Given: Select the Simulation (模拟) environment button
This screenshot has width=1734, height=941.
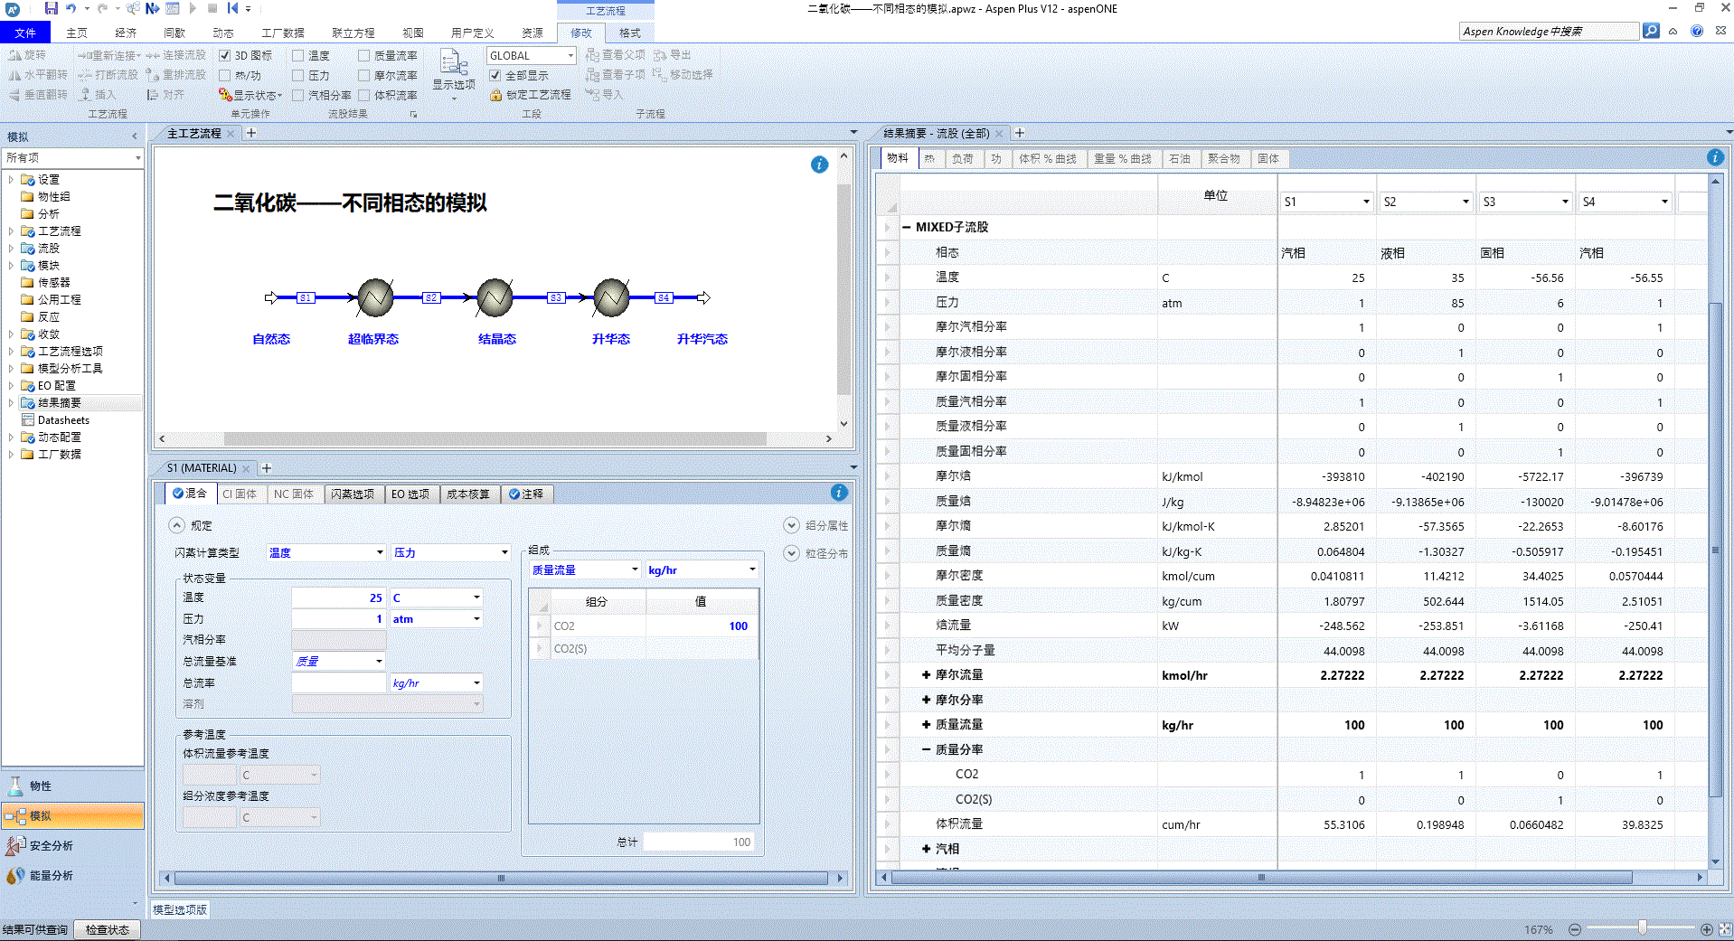Looking at the screenshot, I should point(72,816).
